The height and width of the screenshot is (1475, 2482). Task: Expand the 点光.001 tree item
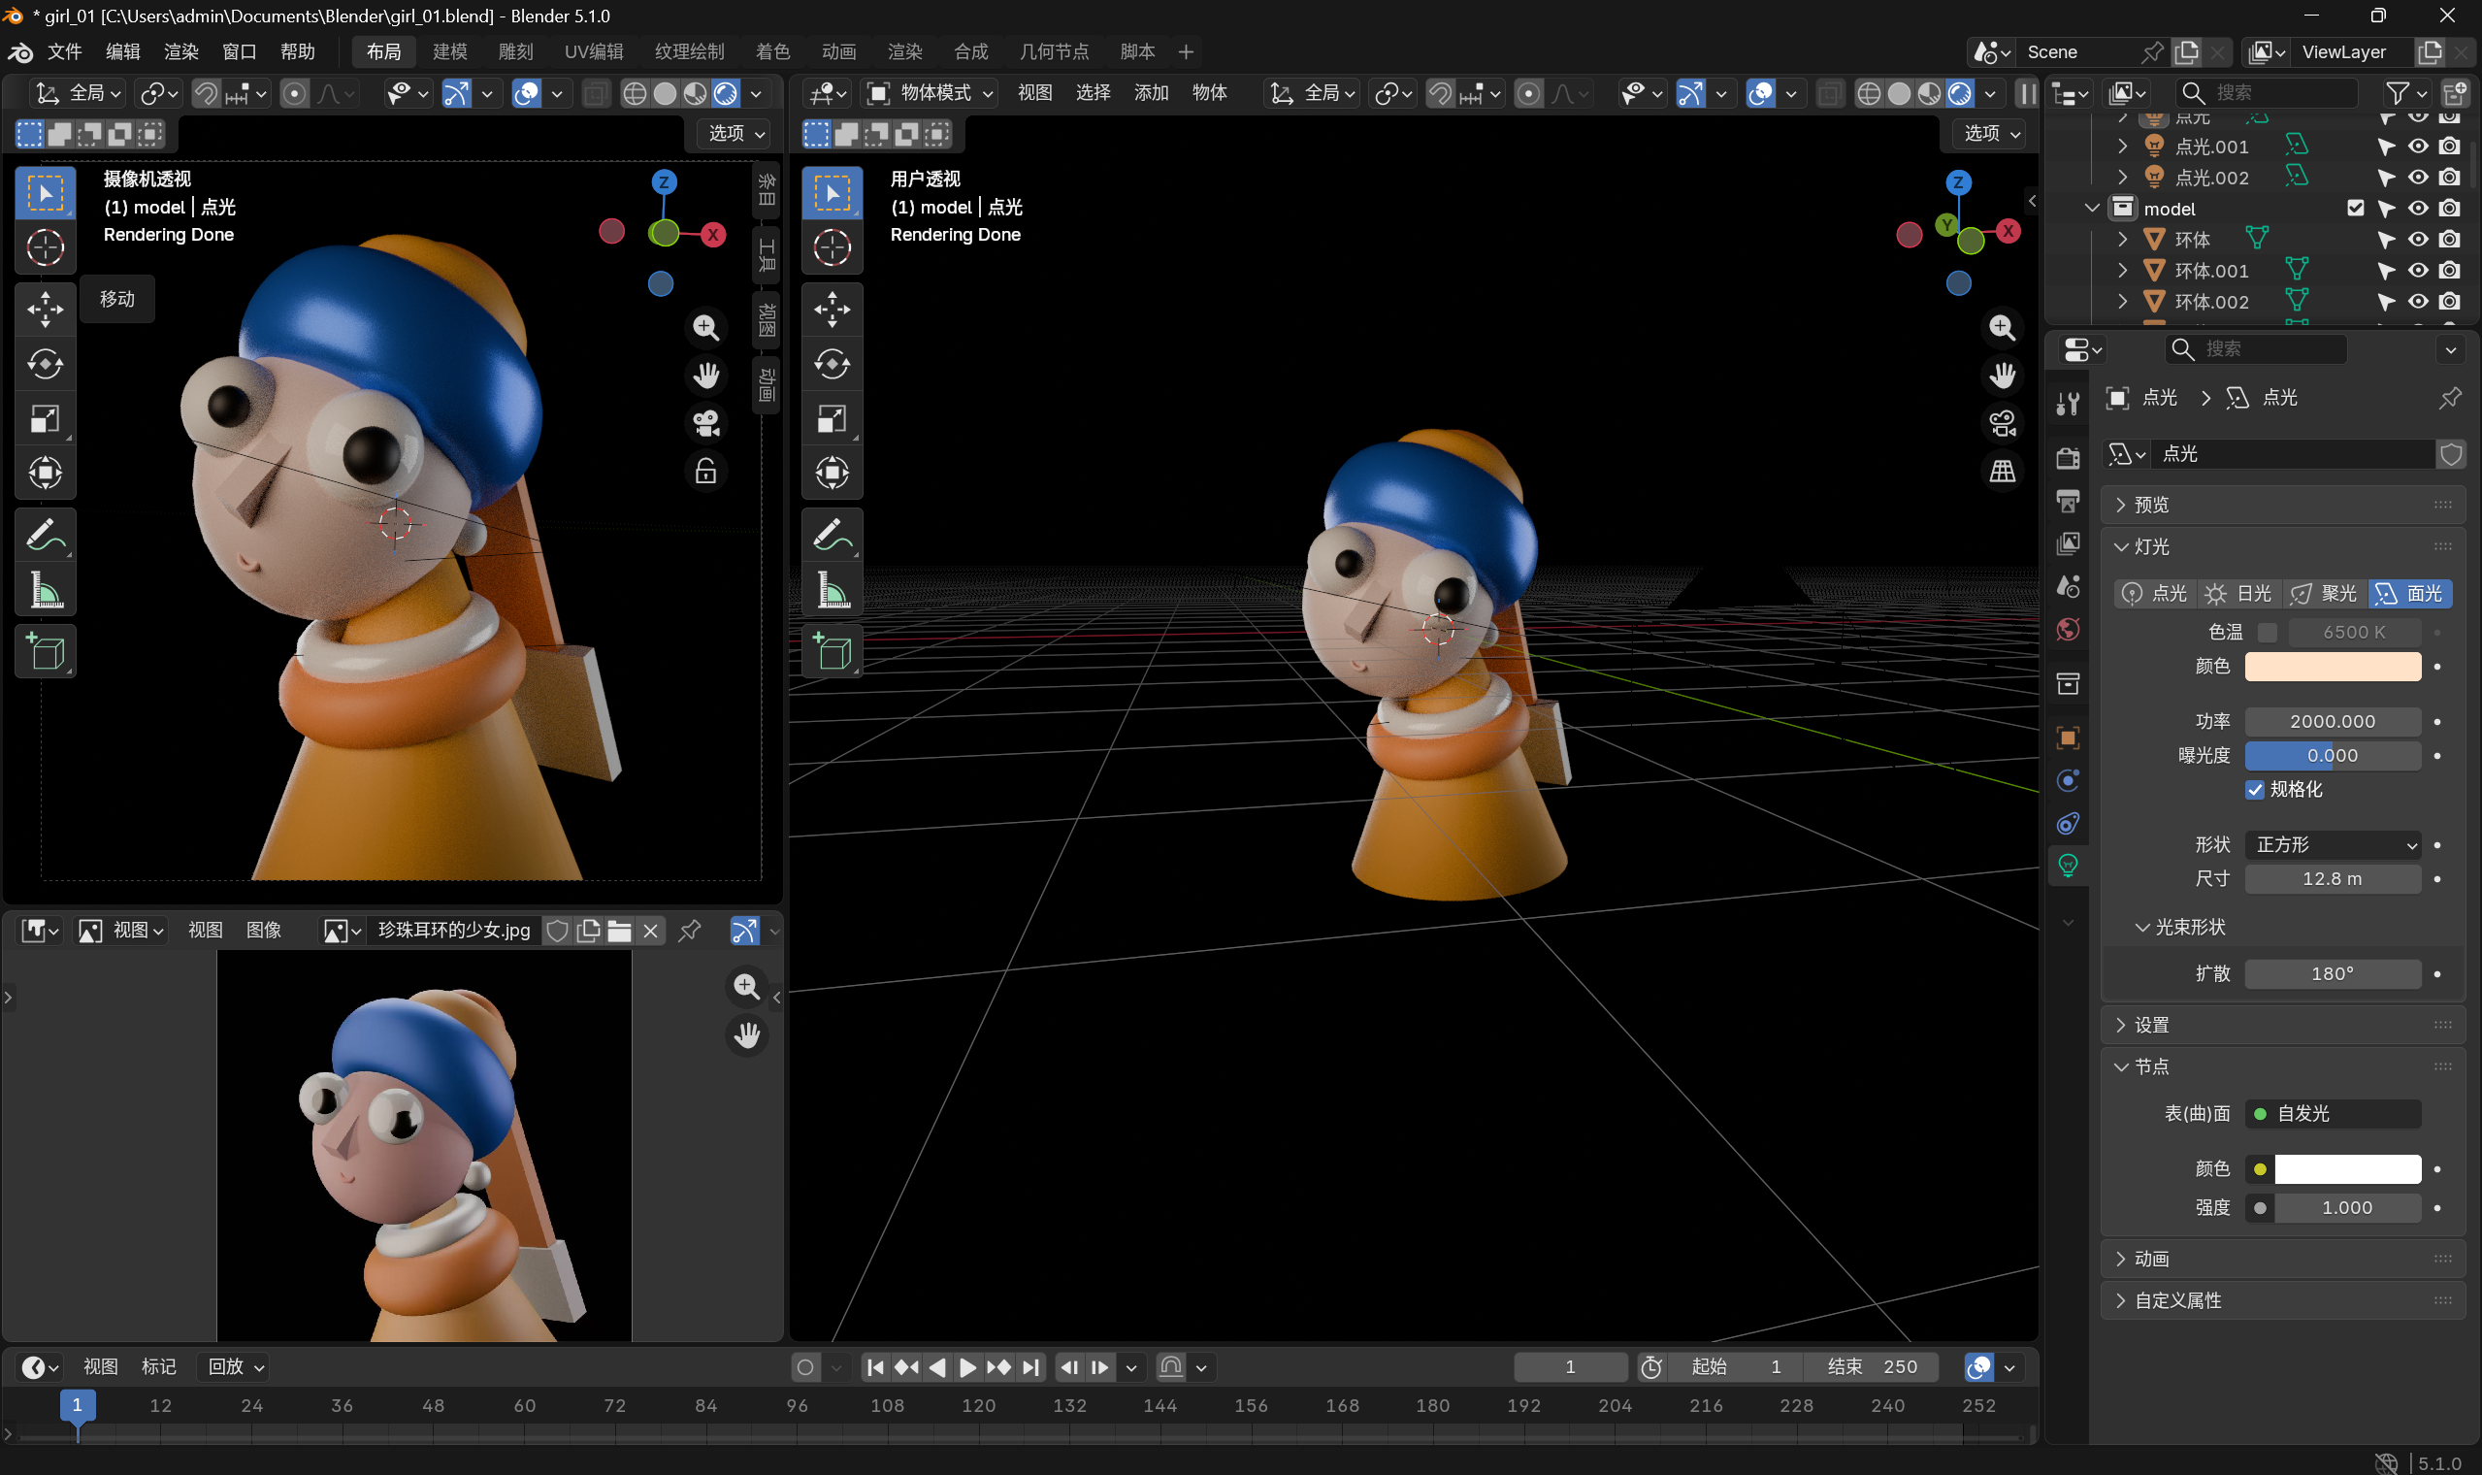click(x=2121, y=147)
